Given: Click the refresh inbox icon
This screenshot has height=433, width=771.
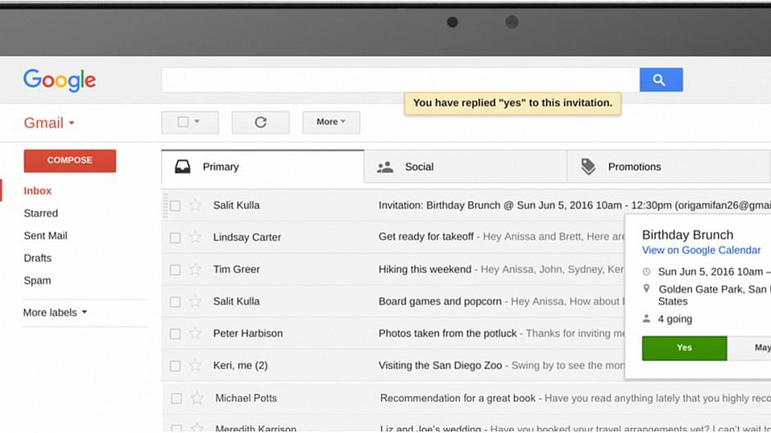Looking at the screenshot, I should (x=261, y=122).
